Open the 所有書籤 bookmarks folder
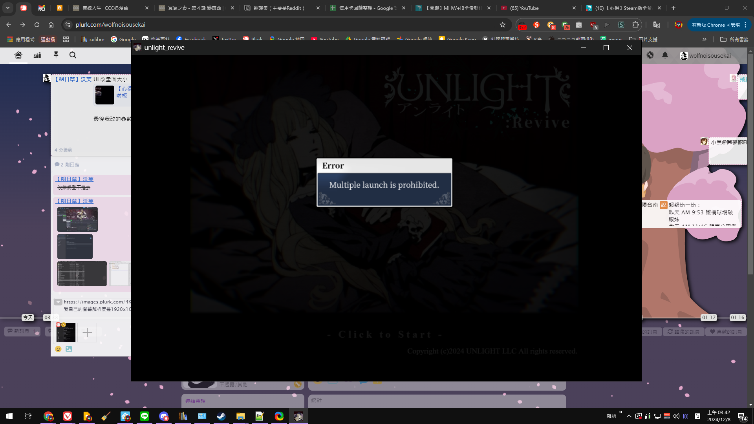Screen dimensions: 754x424 tap(734, 39)
